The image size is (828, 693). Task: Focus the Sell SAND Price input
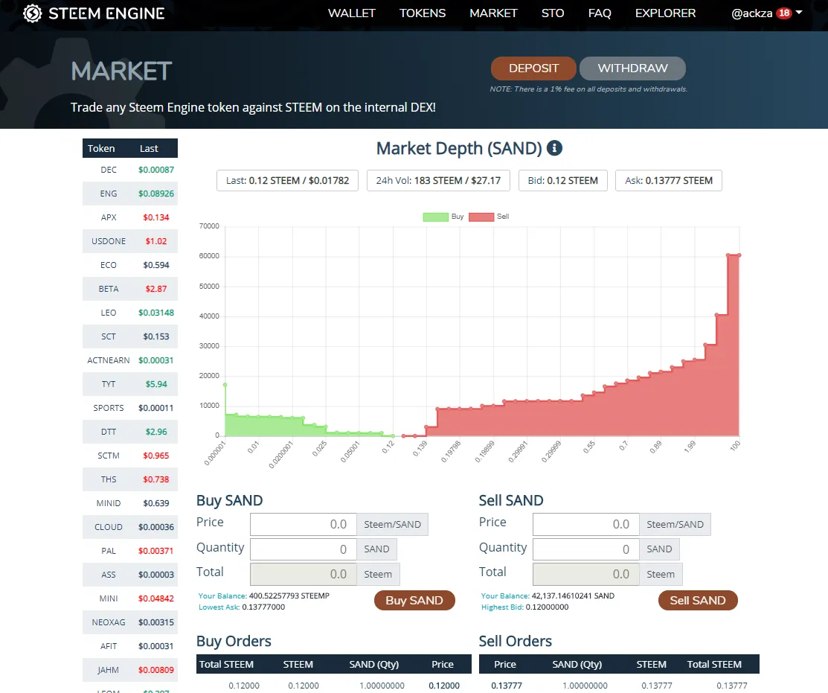pyautogui.click(x=586, y=524)
